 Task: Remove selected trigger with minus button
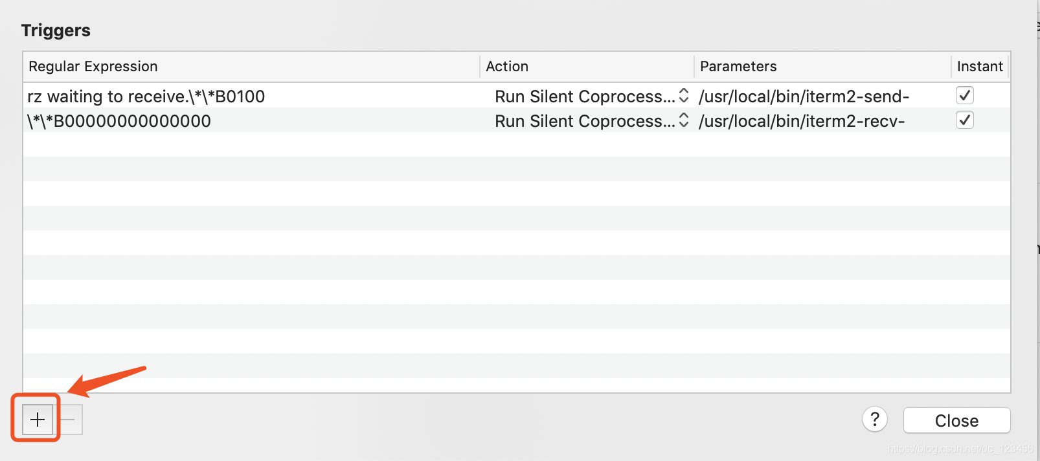click(x=69, y=420)
